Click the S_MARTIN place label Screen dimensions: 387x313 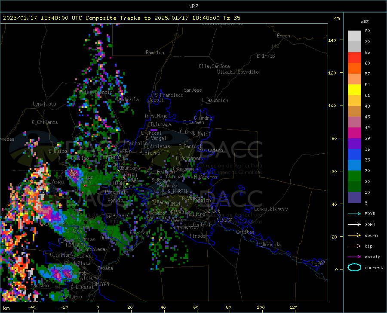(x=178, y=192)
